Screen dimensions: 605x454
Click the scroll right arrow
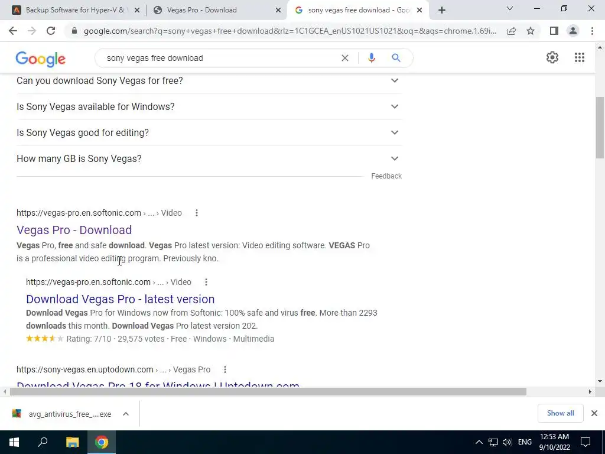click(x=590, y=391)
